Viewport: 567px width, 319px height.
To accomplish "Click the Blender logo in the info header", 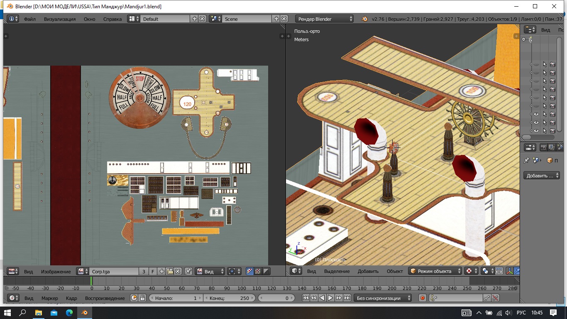I will click(364, 19).
